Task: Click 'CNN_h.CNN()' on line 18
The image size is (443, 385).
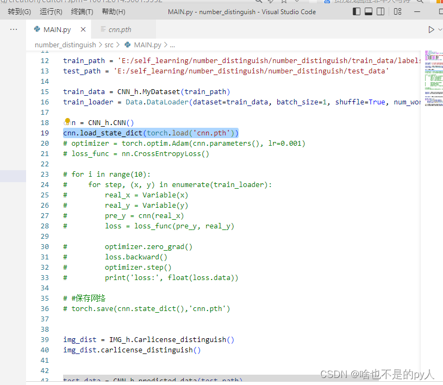Action: pyautogui.click(x=111, y=123)
